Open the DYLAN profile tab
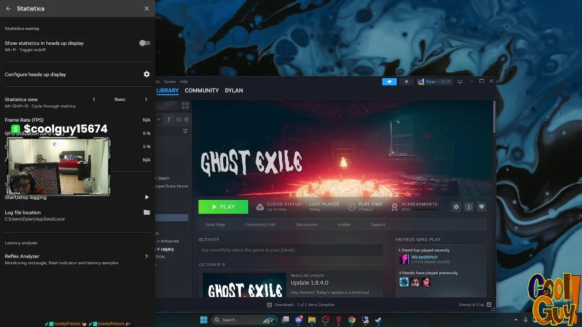Screen dimensions: 582x327 point(234,90)
